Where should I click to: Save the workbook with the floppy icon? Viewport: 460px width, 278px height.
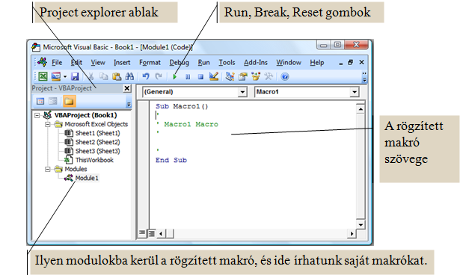tap(75, 76)
